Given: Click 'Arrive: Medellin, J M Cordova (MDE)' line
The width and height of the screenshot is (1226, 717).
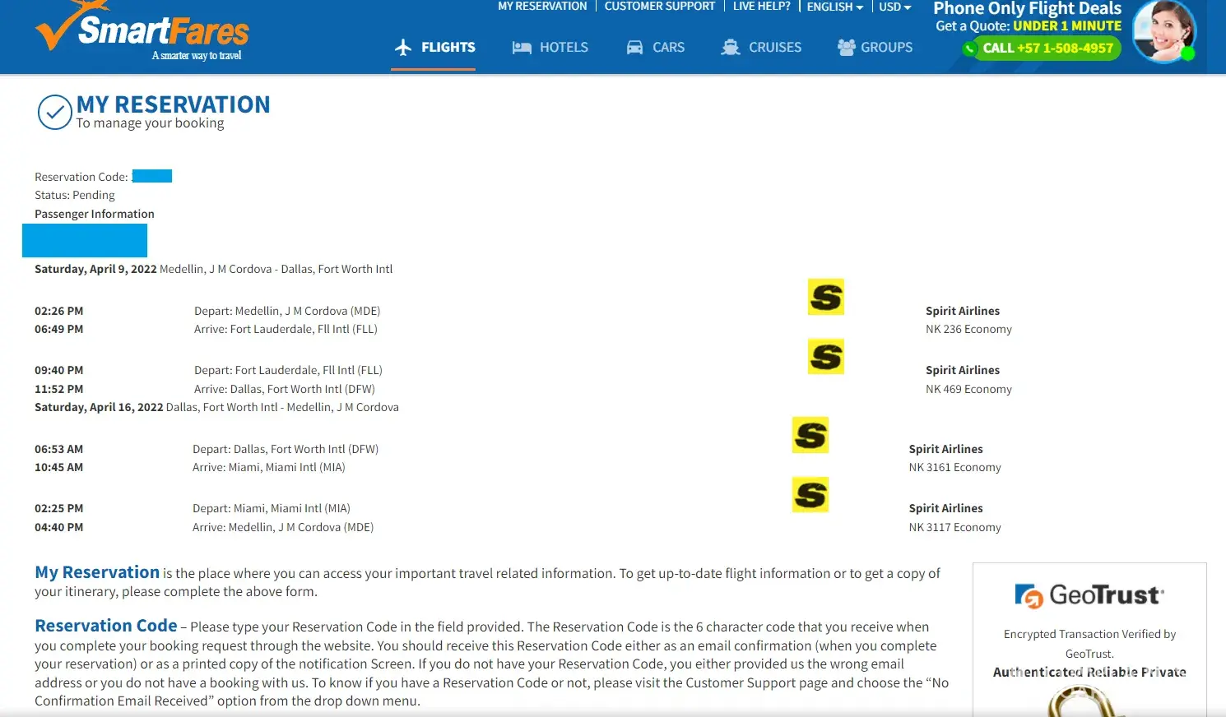Looking at the screenshot, I should (x=283, y=527).
